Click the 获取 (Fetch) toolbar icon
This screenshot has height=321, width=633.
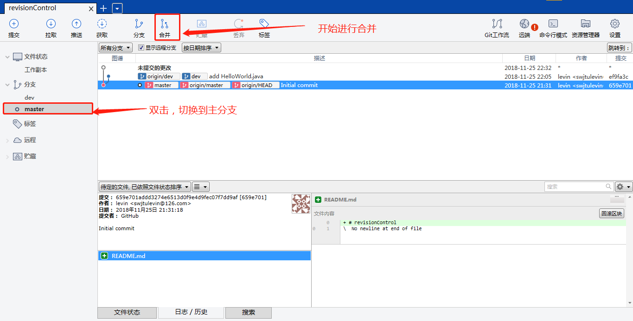(x=102, y=24)
